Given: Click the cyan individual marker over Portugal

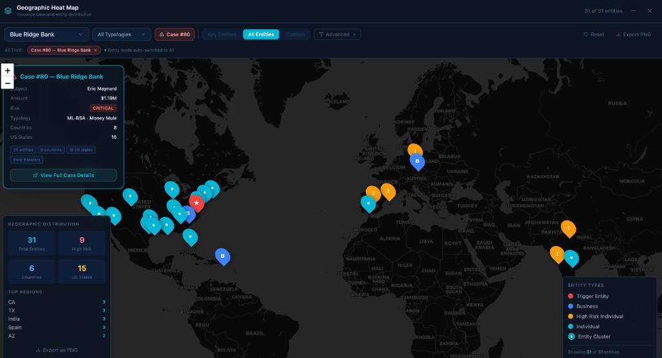Looking at the screenshot, I should [x=368, y=203].
